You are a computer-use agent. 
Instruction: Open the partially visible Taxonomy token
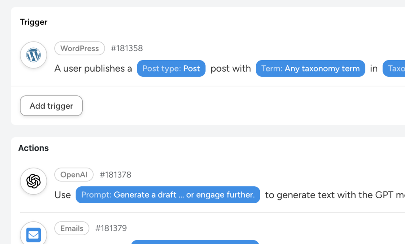coord(395,68)
